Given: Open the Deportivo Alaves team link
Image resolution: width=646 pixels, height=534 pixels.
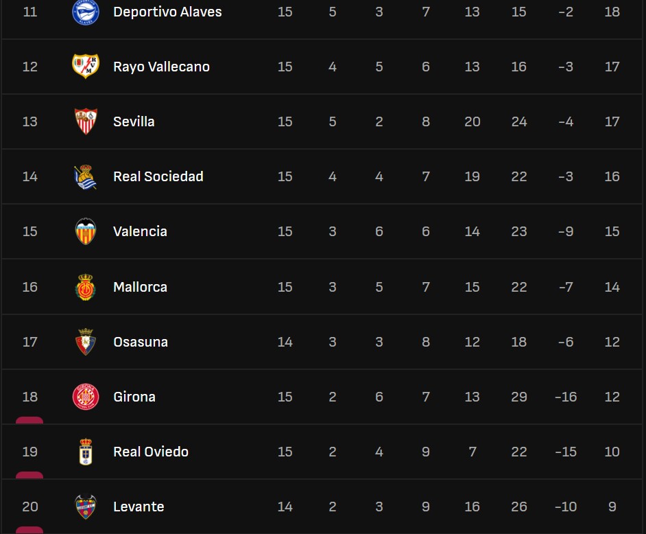Looking at the screenshot, I should (167, 12).
